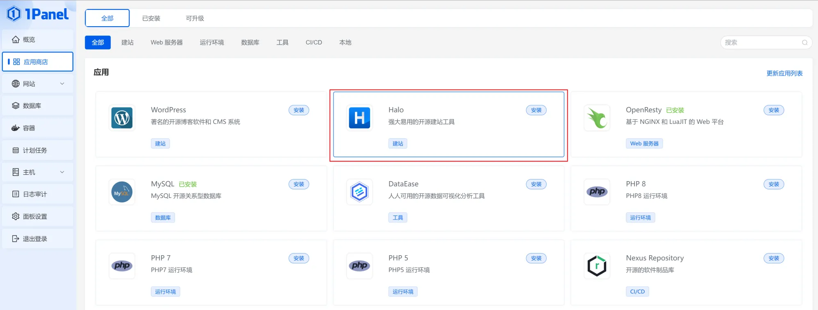Click the MySQL app logo icon

(x=122, y=192)
